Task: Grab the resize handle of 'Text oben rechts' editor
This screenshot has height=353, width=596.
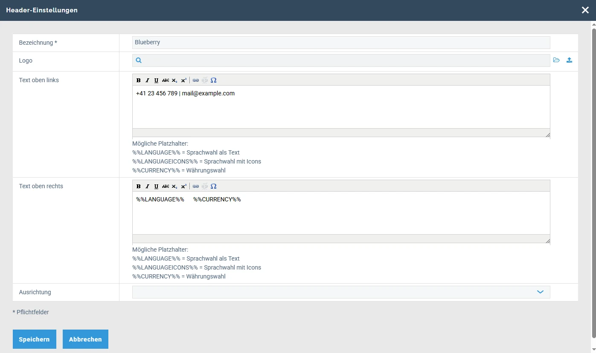Action: click(547, 241)
